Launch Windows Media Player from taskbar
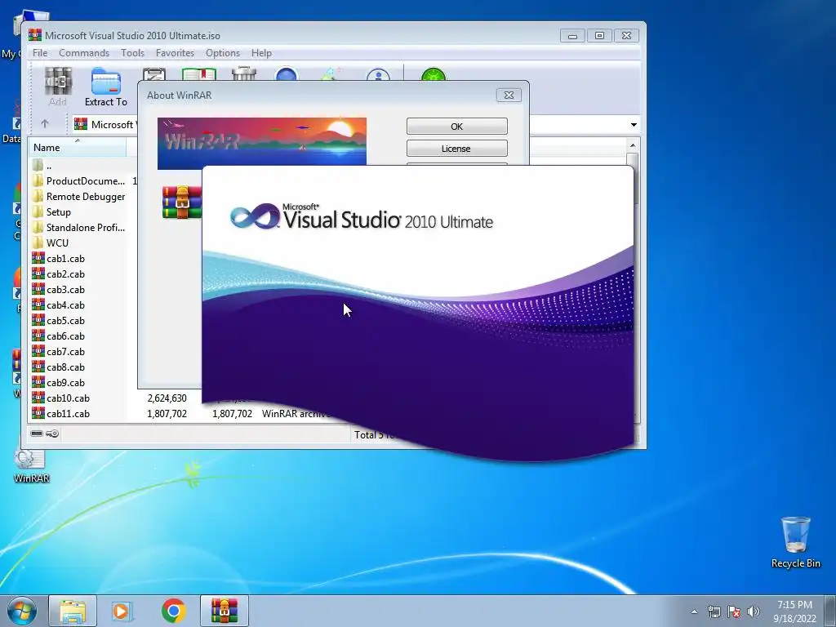836x627 pixels. pyautogui.click(x=121, y=611)
